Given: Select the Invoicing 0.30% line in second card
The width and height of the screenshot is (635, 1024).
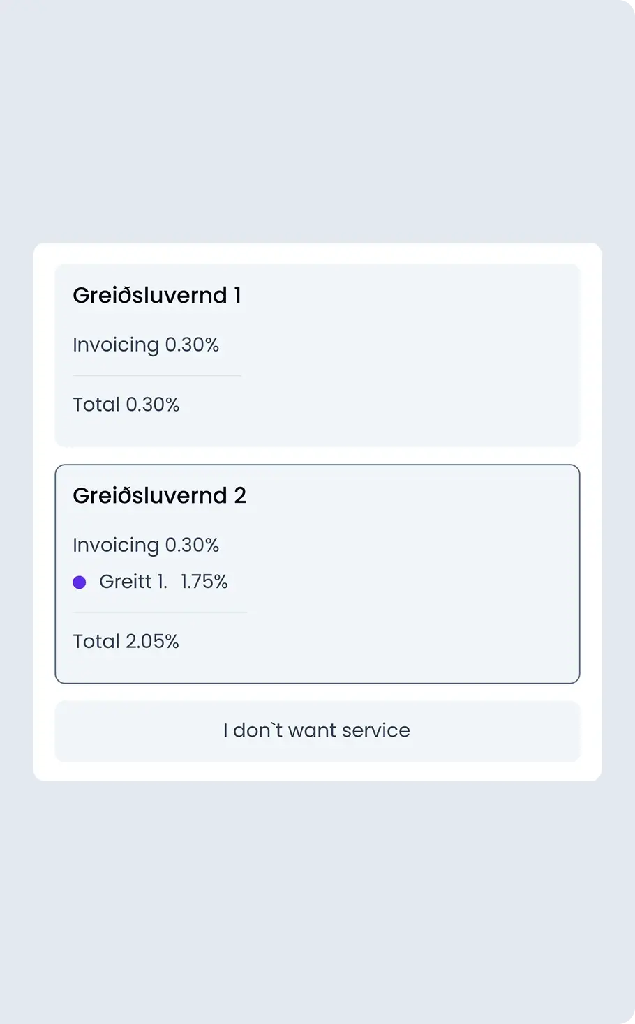Looking at the screenshot, I should point(147,545).
